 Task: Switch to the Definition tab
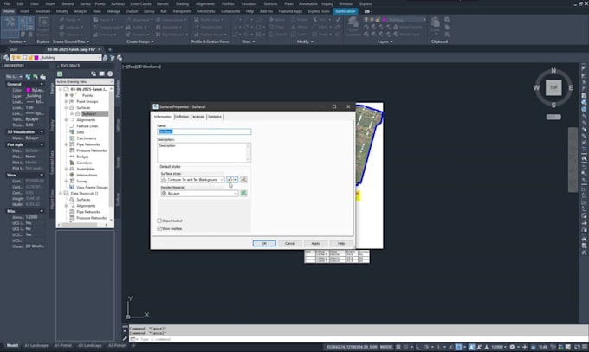tap(182, 117)
